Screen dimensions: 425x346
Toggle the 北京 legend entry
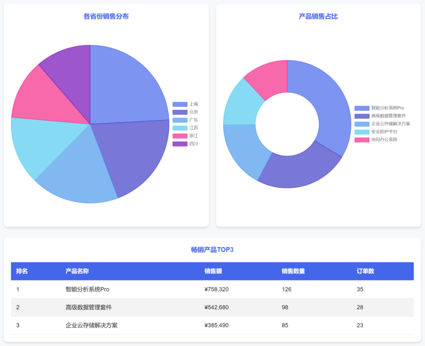(x=185, y=112)
